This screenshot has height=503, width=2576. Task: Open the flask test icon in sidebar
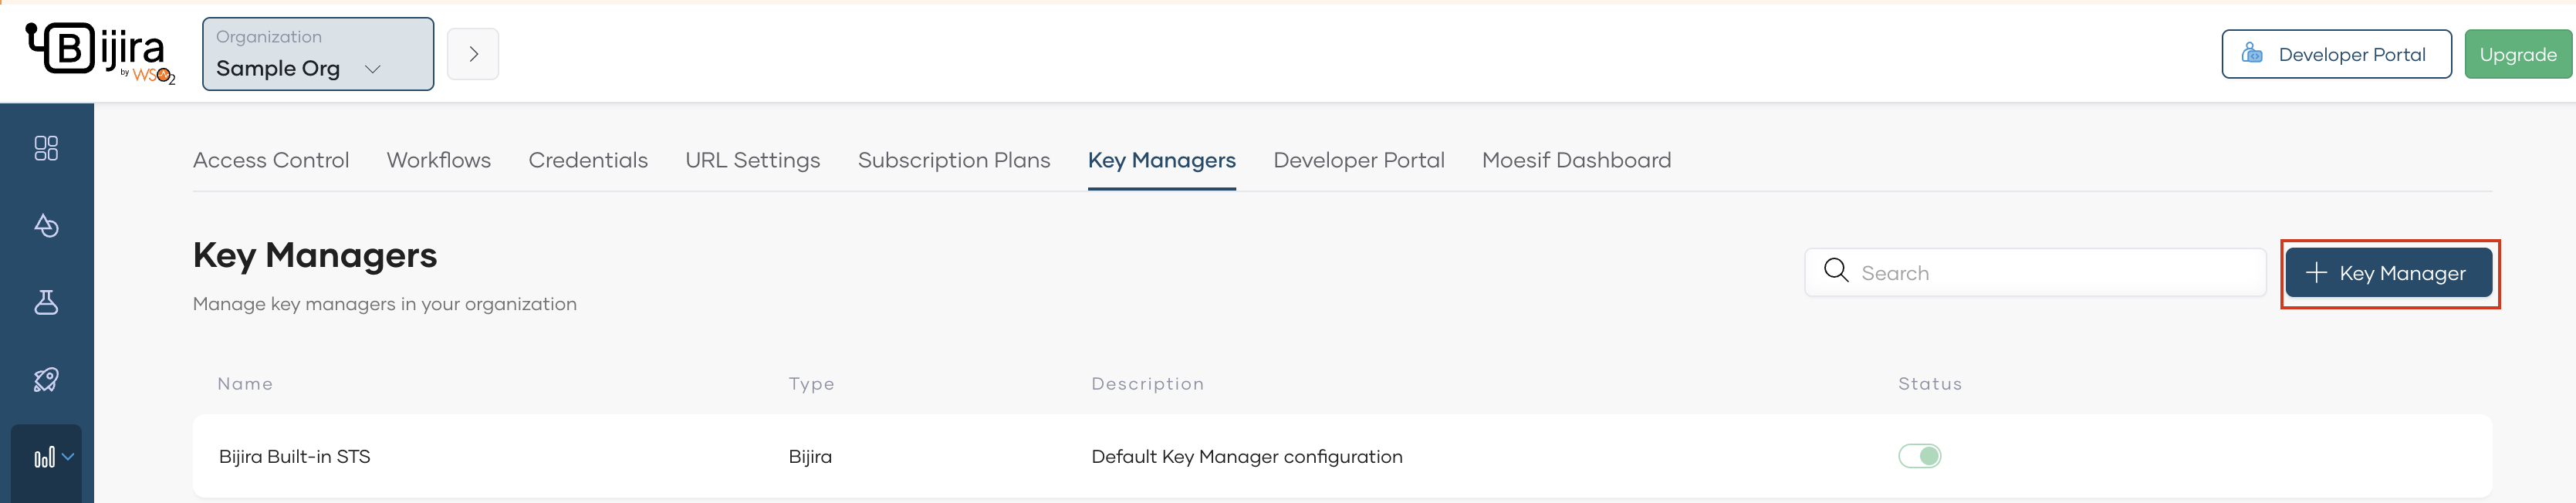(x=46, y=302)
